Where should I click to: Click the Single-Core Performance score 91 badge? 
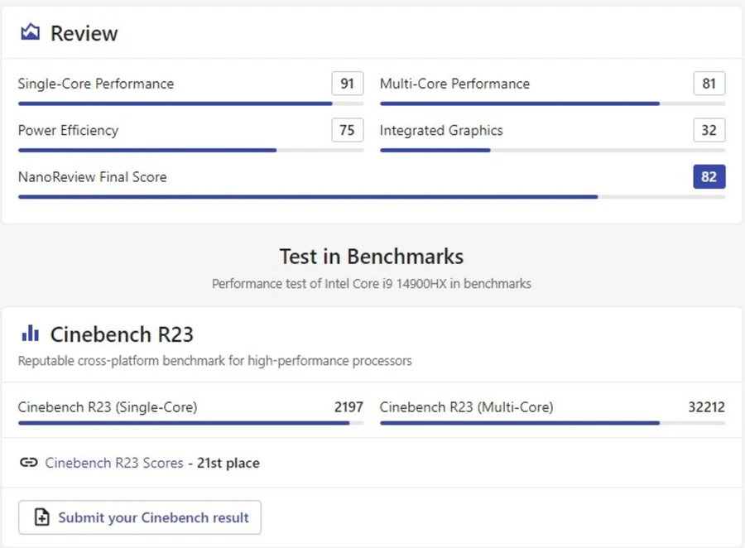[x=348, y=84]
